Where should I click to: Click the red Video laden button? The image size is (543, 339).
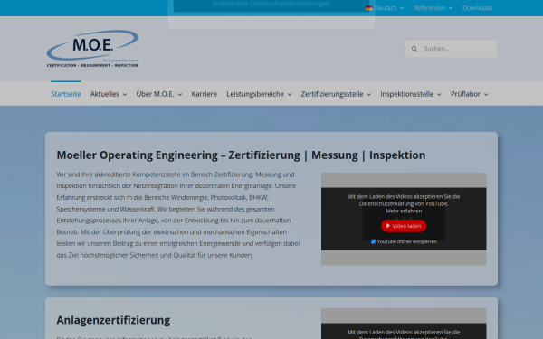pyautogui.click(x=404, y=226)
